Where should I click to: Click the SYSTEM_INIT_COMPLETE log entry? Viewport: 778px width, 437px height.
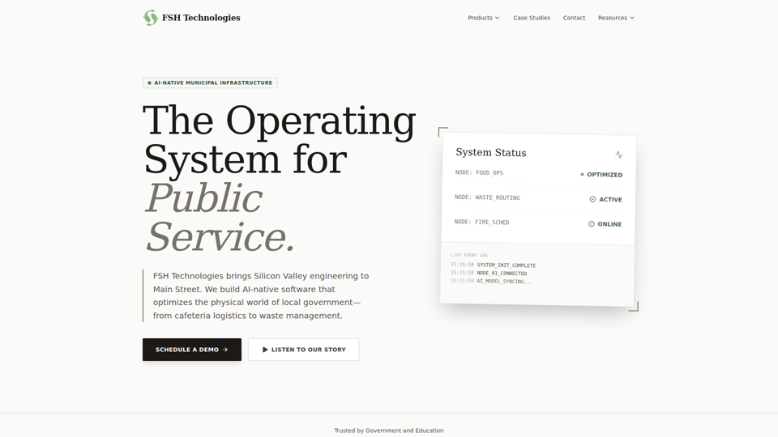[x=506, y=265]
